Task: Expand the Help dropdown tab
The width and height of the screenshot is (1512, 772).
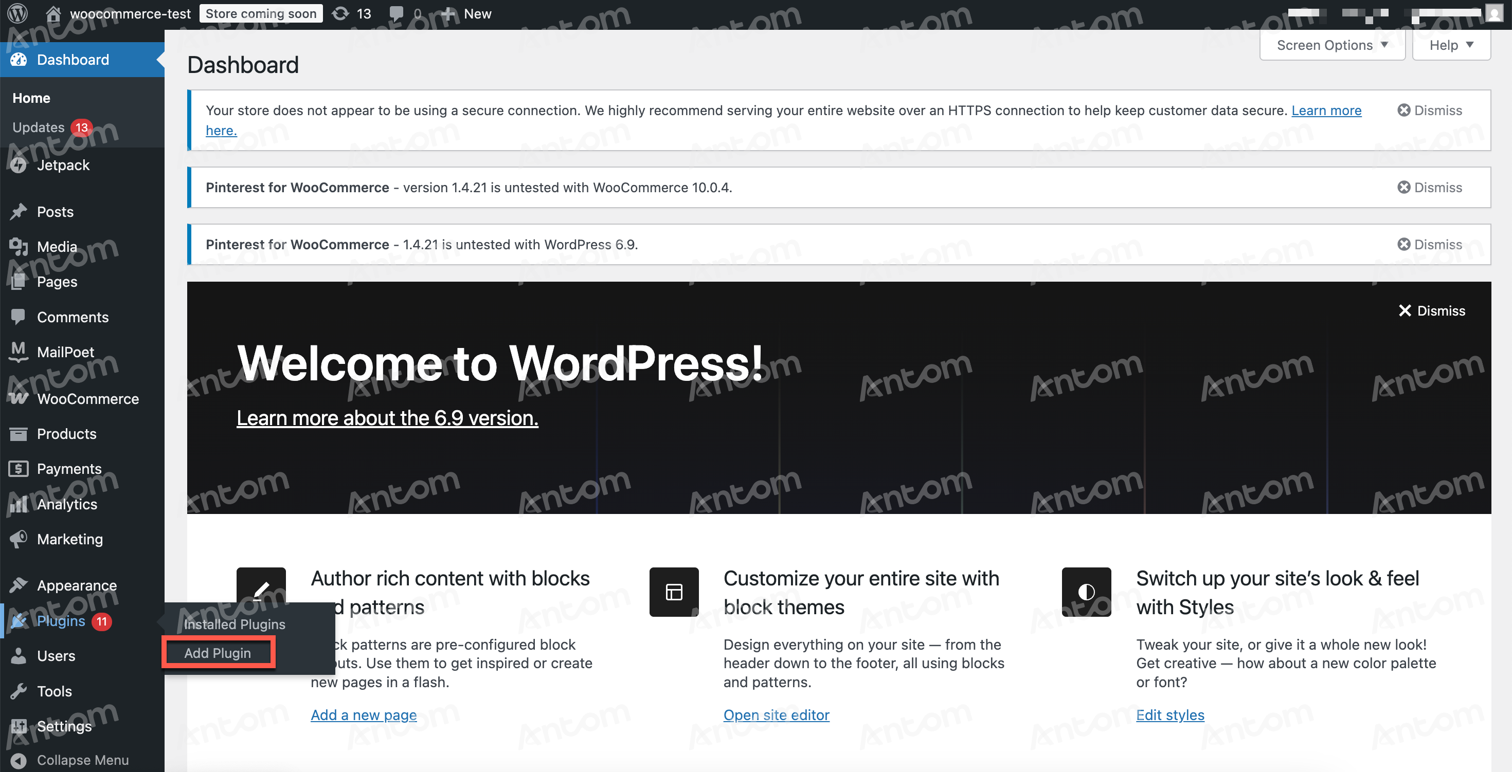Action: tap(1451, 45)
